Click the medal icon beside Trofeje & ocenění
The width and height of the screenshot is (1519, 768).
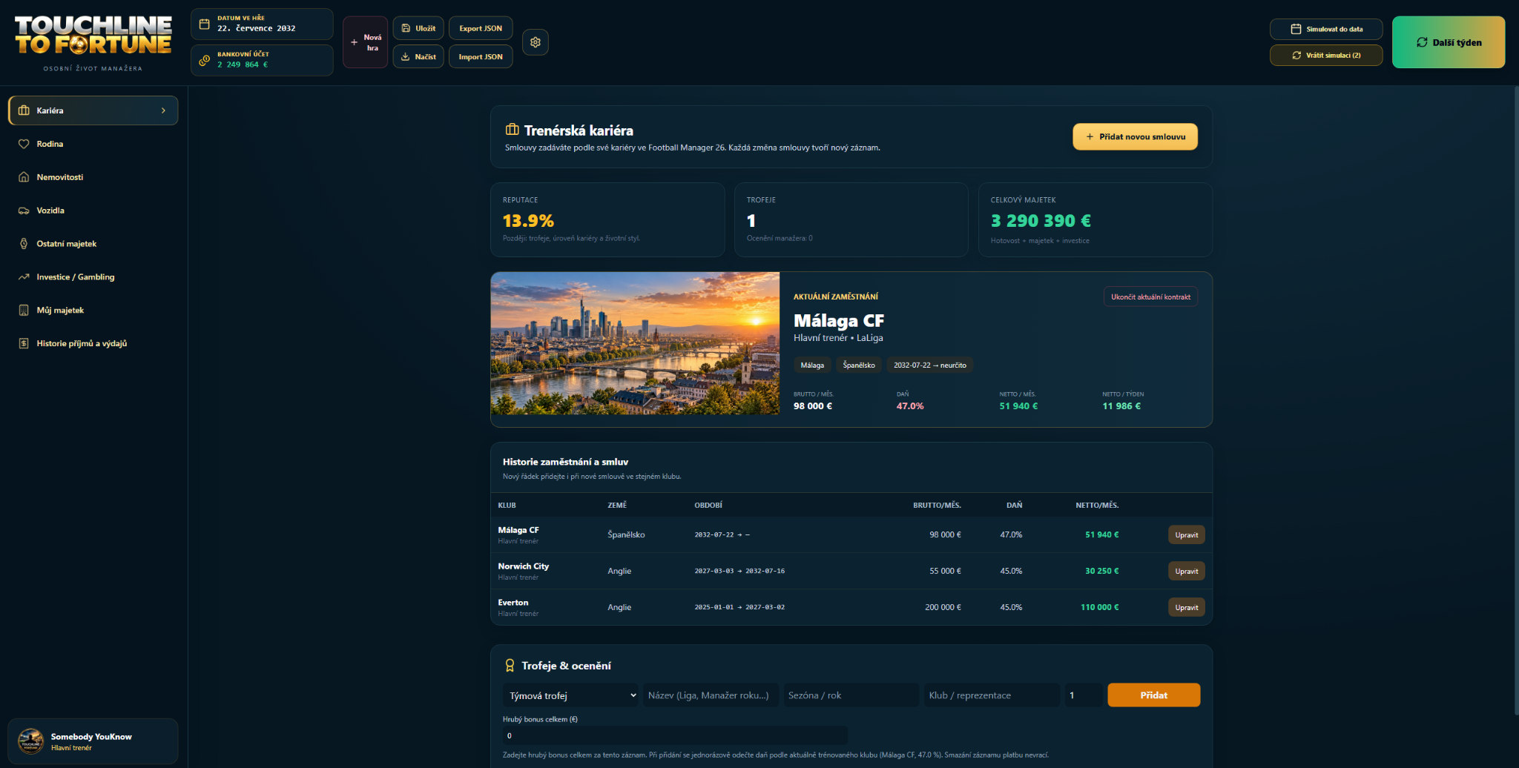[x=510, y=666]
